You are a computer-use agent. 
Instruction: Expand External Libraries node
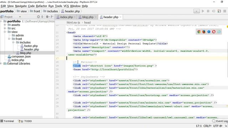point(1,64)
